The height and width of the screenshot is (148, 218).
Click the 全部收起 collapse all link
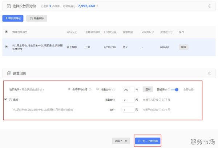[x=188, y=89]
